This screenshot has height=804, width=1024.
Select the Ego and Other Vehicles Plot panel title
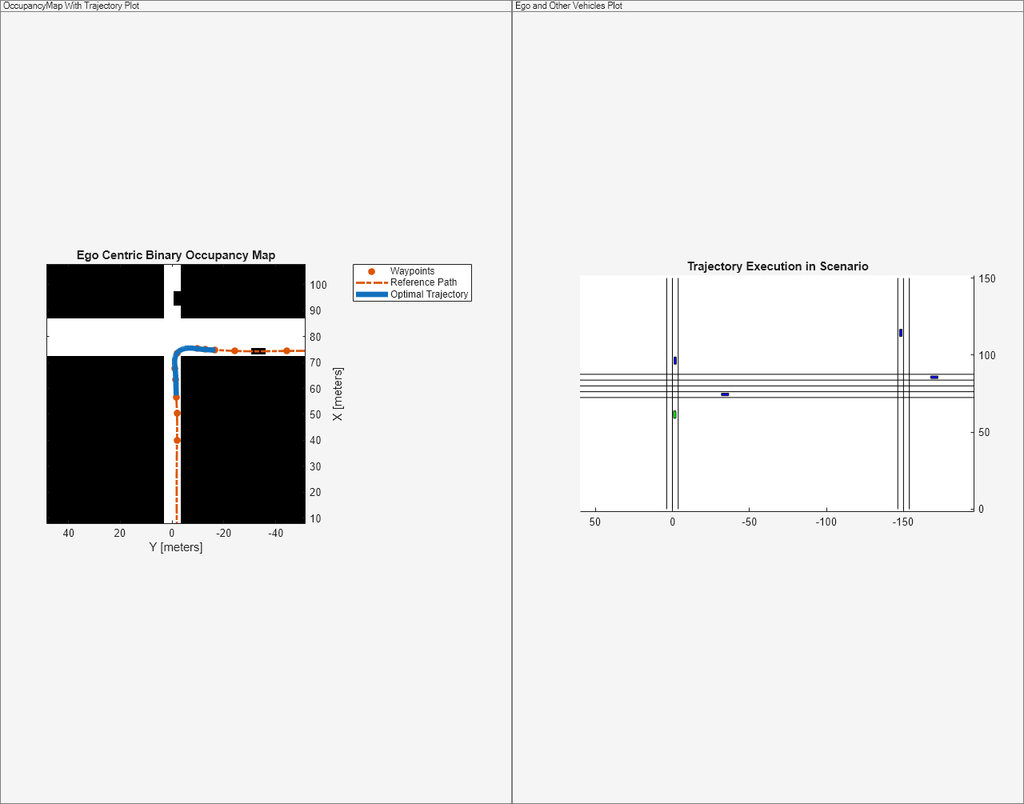click(x=569, y=6)
